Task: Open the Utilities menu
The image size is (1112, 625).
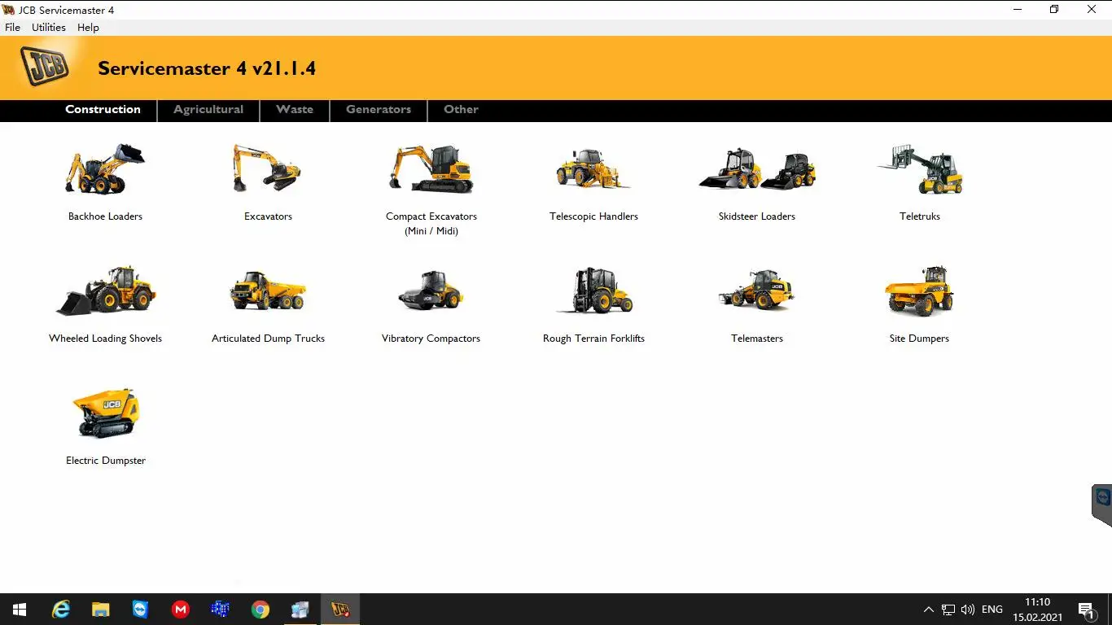Action: pos(48,27)
